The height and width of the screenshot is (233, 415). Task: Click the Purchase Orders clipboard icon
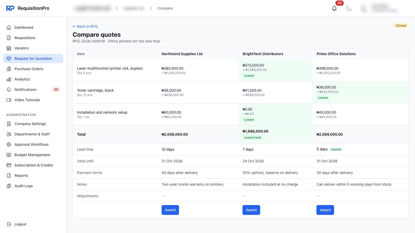[9, 69]
